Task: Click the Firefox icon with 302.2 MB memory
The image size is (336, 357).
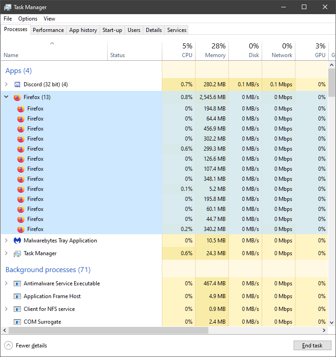Action: click(x=21, y=139)
